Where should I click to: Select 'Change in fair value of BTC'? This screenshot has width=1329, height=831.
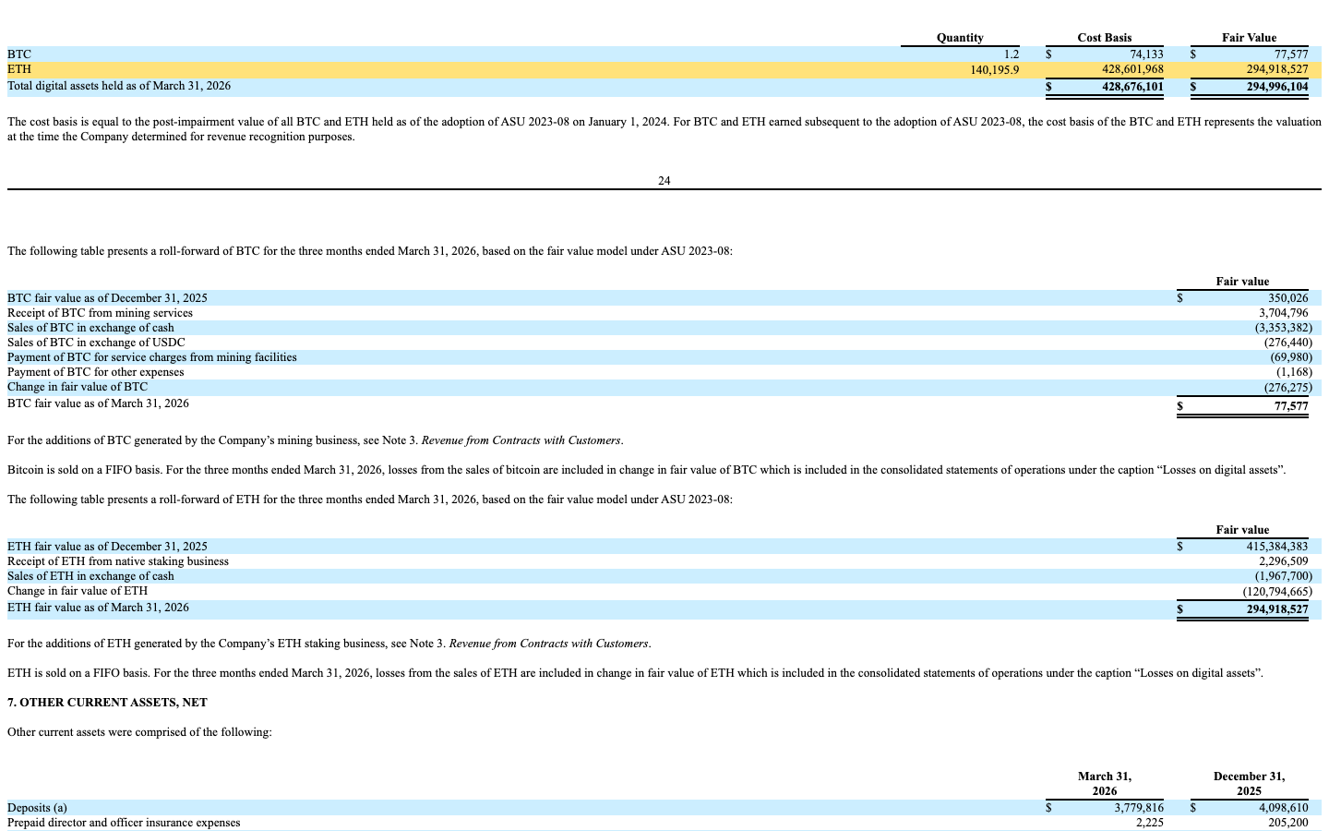coord(78,387)
